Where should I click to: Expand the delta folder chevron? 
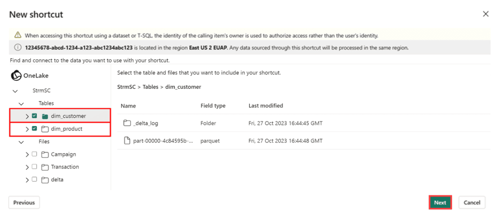[x=27, y=180]
